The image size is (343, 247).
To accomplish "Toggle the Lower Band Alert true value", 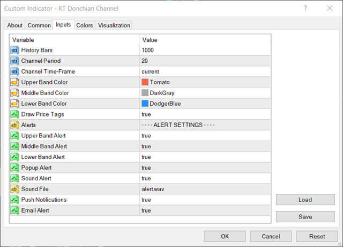I will click(x=146, y=157).
